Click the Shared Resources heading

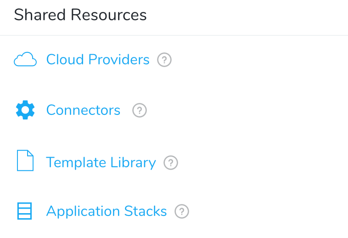click(x=80, y=15)
